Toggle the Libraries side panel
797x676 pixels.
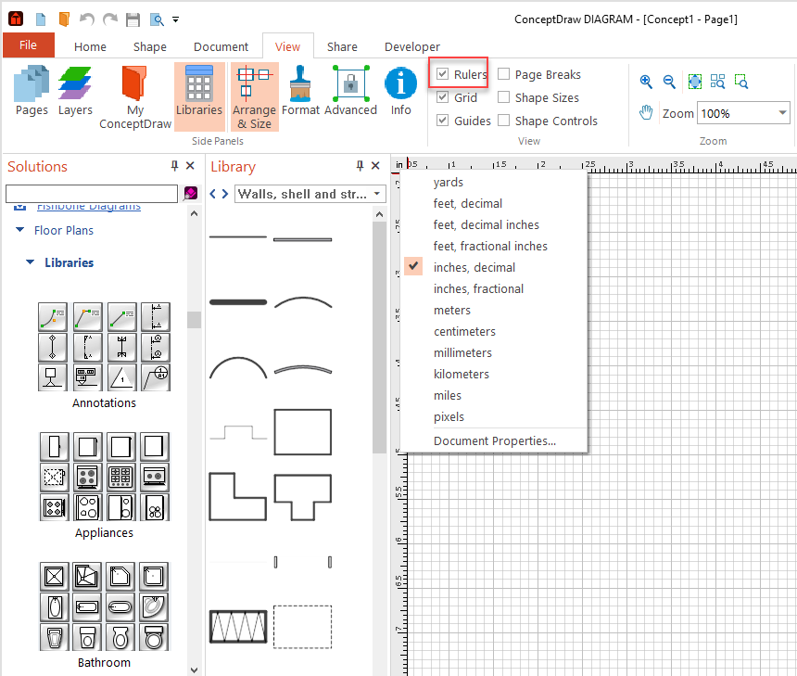pyautogui.click(x=199, y=91)
